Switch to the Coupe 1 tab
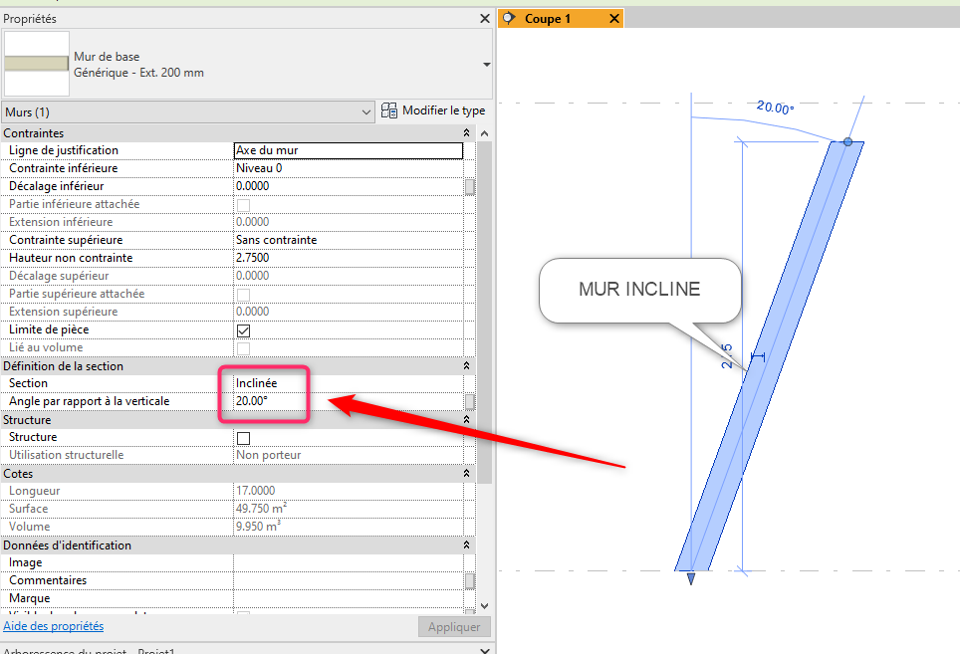 [548, 19]
